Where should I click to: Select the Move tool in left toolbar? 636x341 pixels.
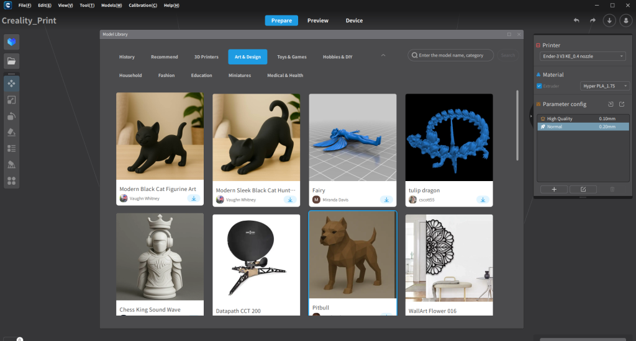(11, 83)
